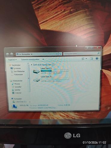This screenshot has width=111, height=148.
Task: Click the 4.00 GB memory value
Action: (67, 105)
